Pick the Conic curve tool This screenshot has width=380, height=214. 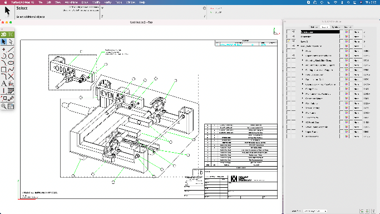tap(4, 63)
